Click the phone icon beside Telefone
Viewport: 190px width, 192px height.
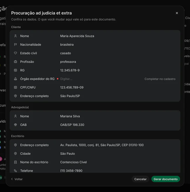pyautogui.click(x=15, y=171)
